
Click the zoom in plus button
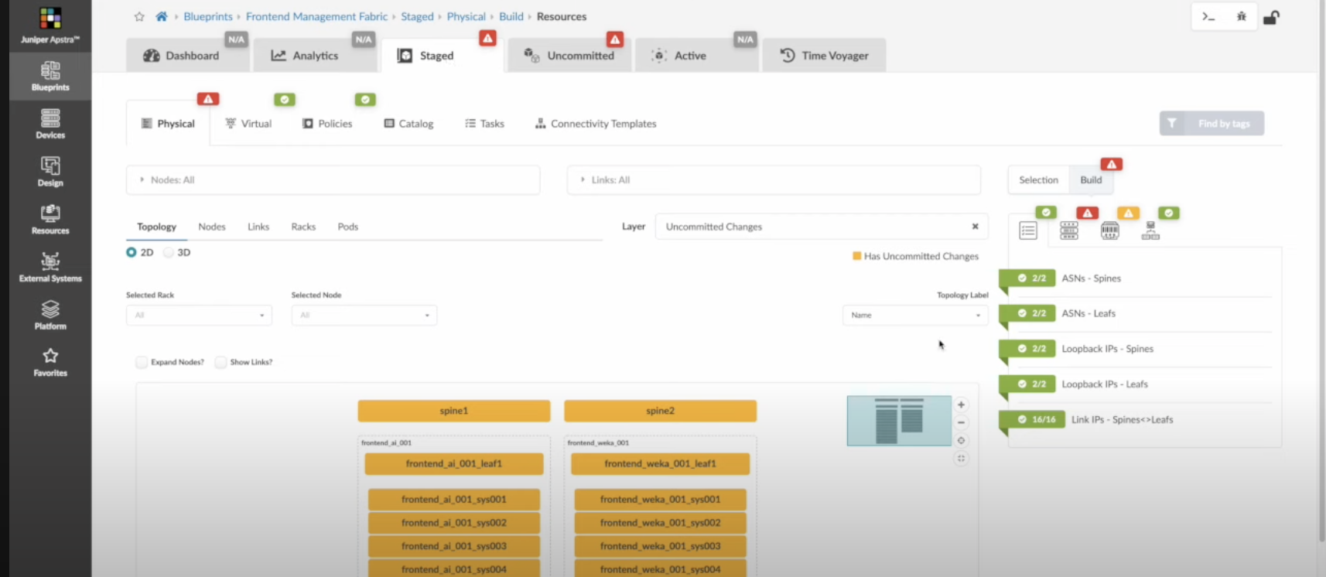click(961, 405)
